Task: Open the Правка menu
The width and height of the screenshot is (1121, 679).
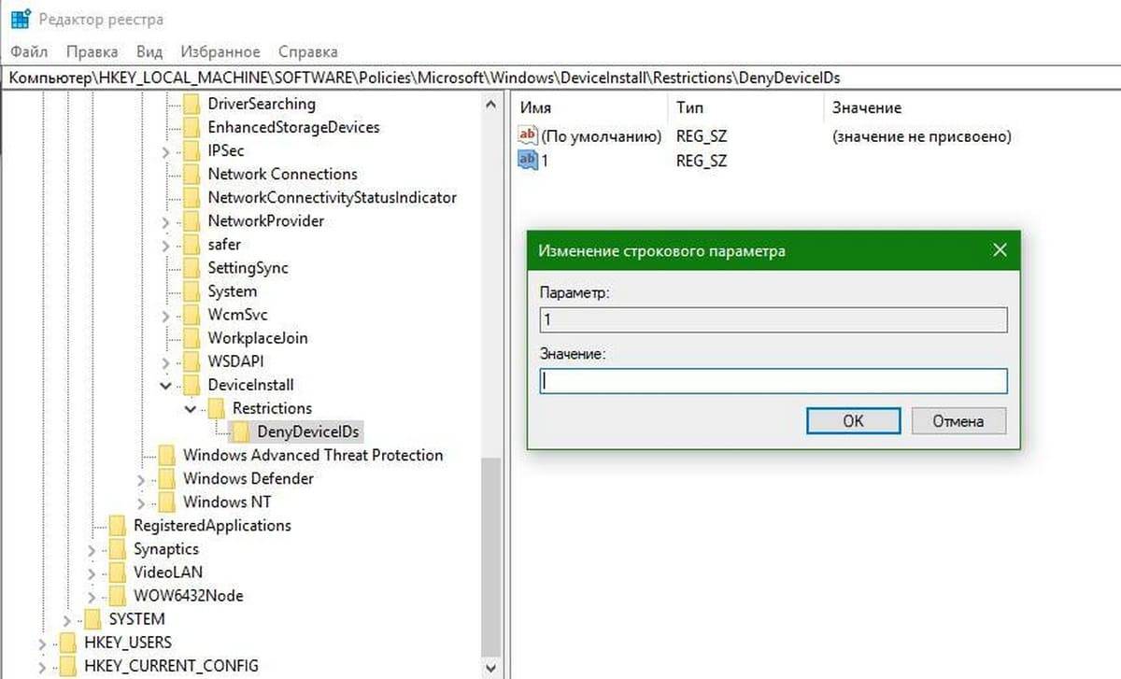Action: [x=92, y=51]
